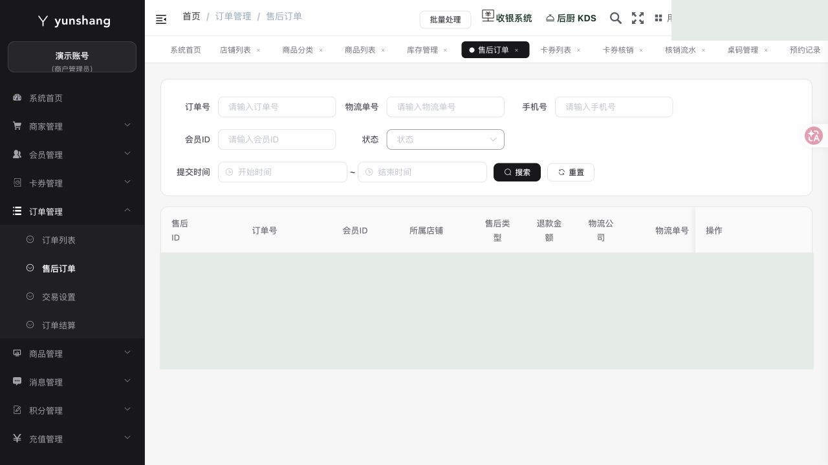The height and width of the screenshot is (465, 828).
Task: Expand the 会员管理 menu chevron
Action: pos(127,153)
